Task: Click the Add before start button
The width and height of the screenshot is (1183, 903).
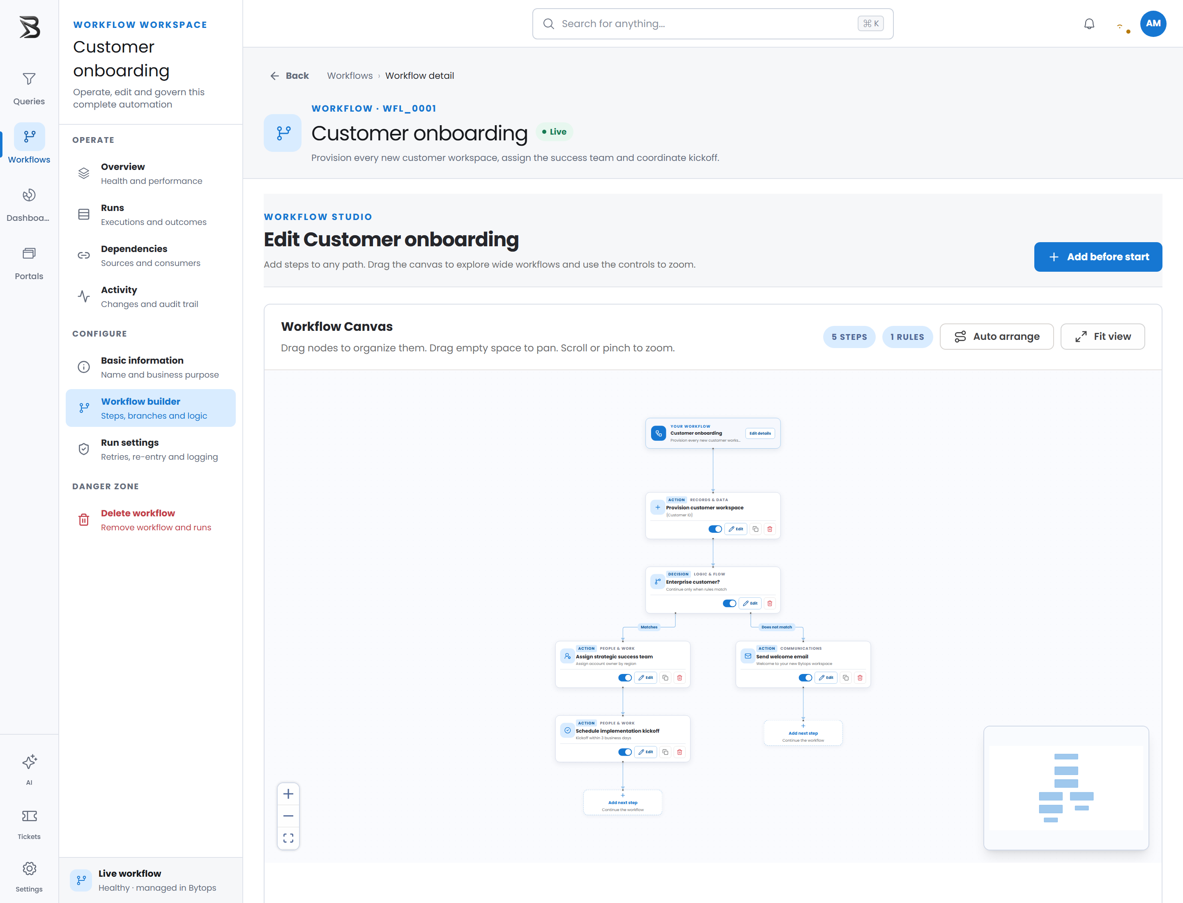Action: click(1098, 257)
